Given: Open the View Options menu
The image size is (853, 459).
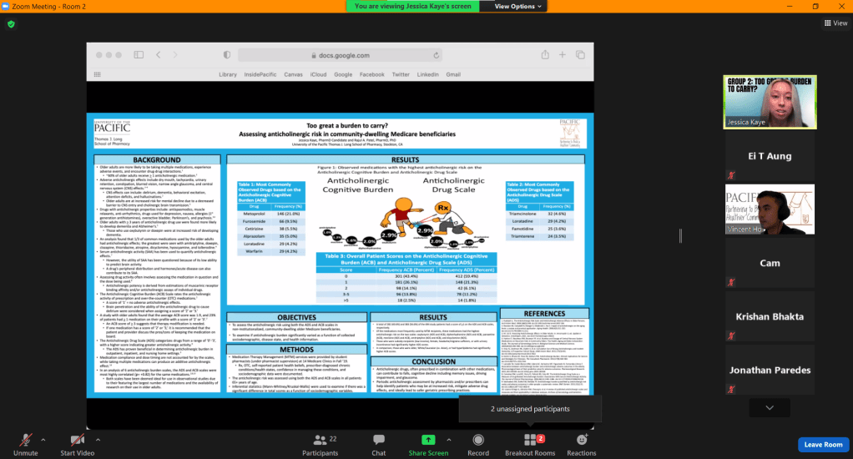Looking at the screenshot, I should [517, 6].
